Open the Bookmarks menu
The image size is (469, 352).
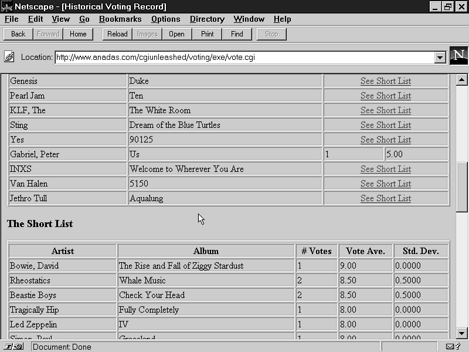tap(120, 19)
